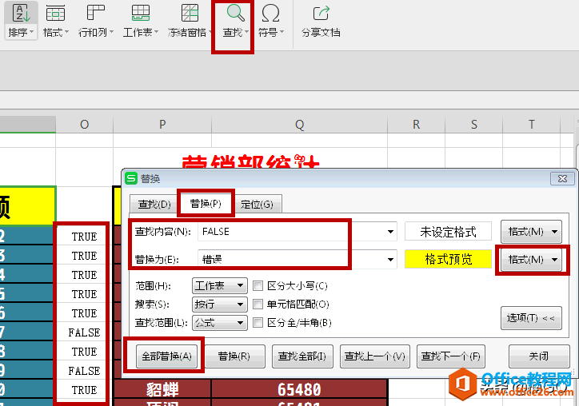Expand the 替换为 history dropdown arrow
The image size is (579, 406).
390,260
